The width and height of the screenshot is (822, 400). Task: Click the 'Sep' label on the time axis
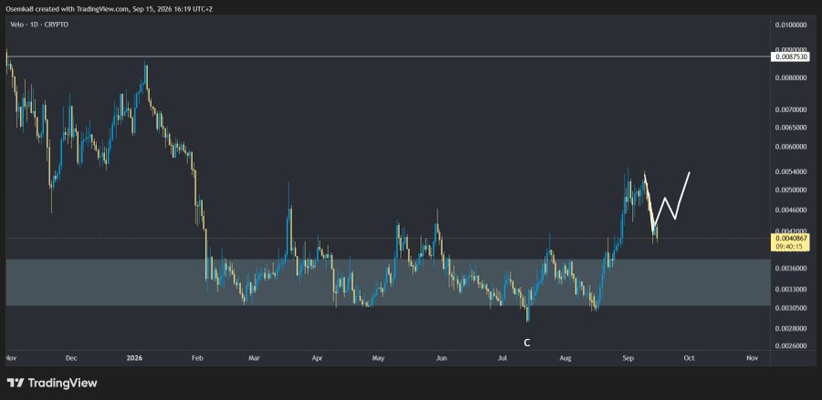click(x=628, y=358)
